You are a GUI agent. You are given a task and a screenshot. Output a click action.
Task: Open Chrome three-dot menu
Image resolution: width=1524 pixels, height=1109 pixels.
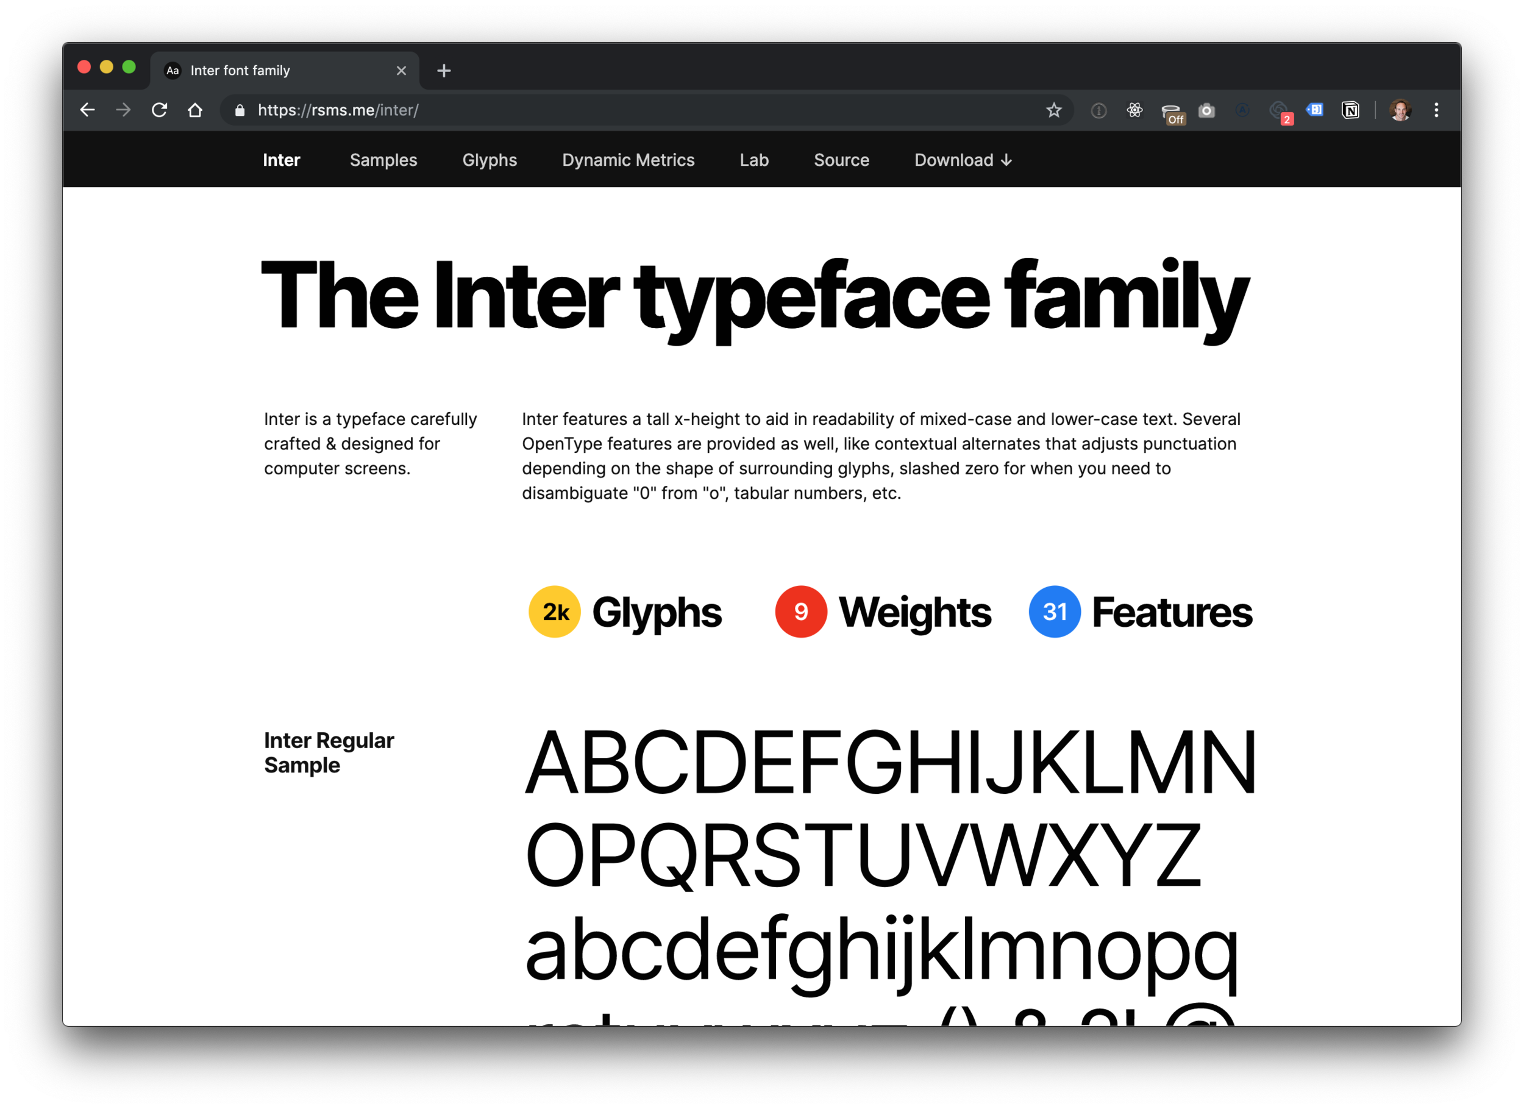pos(1436,110)
